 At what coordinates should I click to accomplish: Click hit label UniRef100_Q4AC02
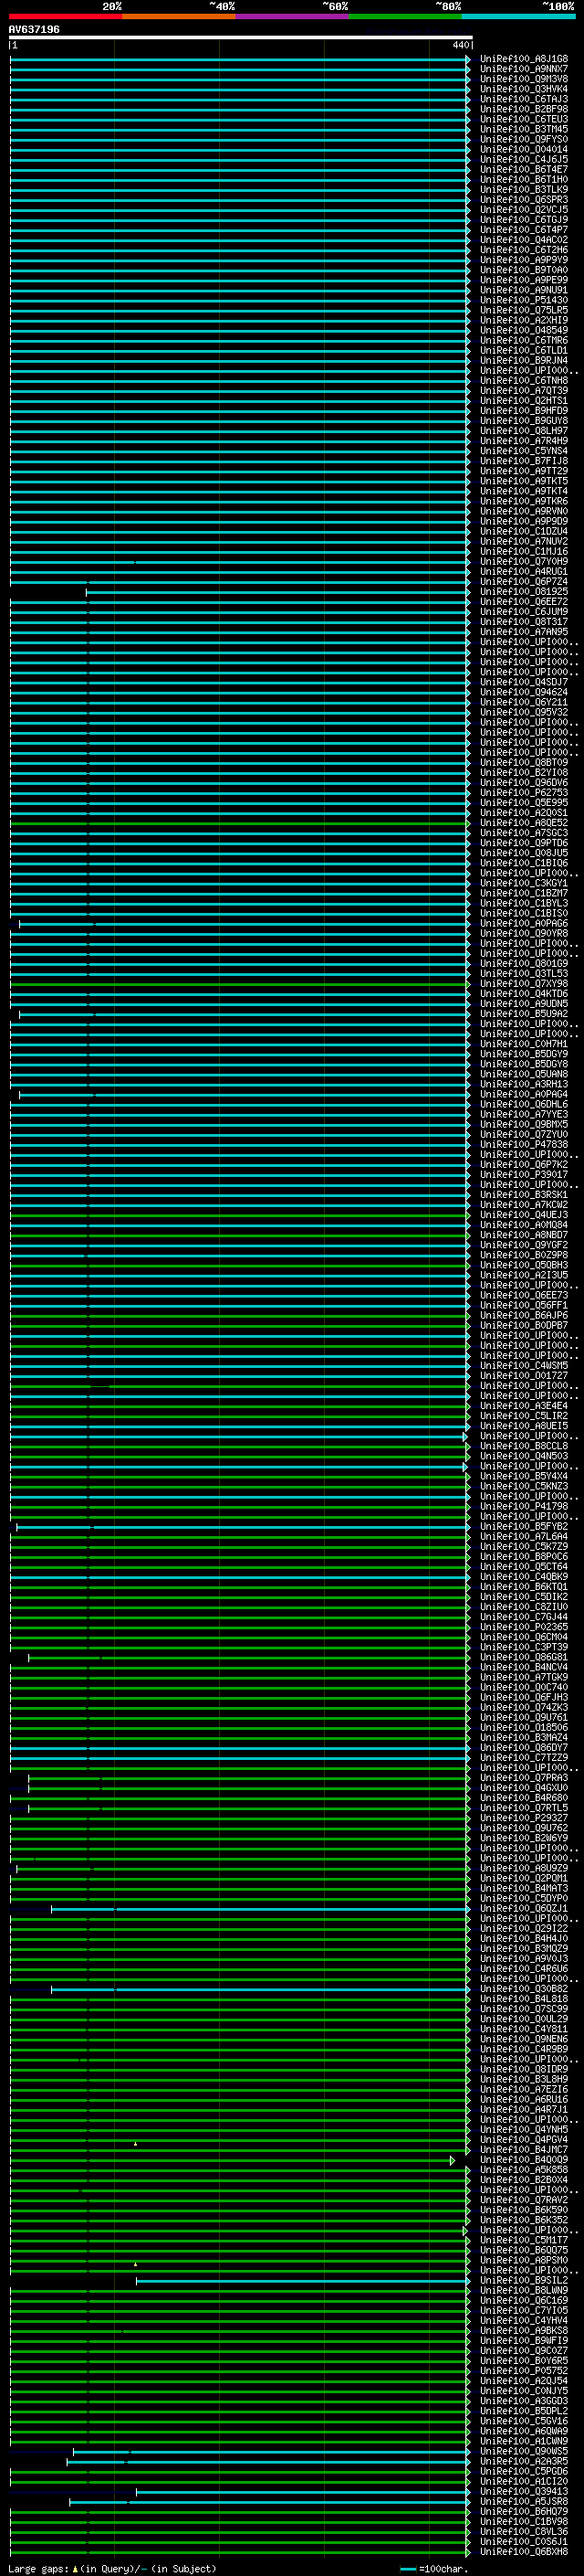coord(524,240)
